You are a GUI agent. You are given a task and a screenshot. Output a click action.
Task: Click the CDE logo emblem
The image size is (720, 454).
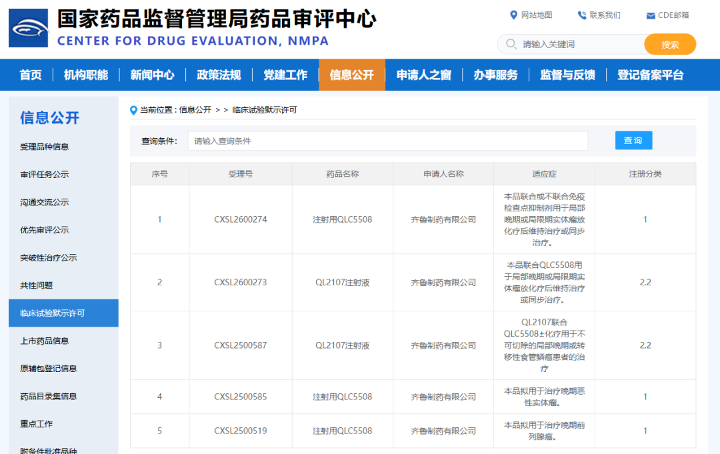click(29, 27)
